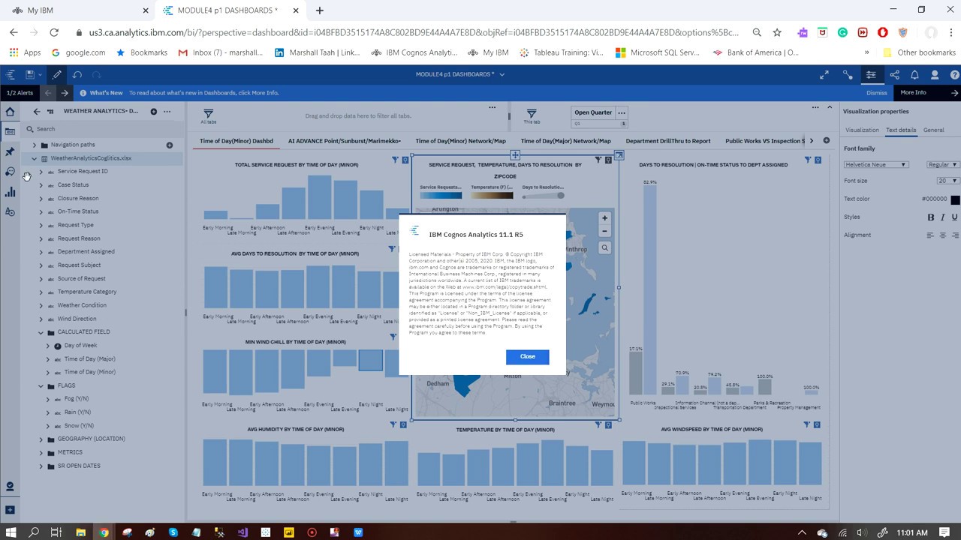The image size is (961, 540).
Task: Select the Time of Day(Minor) Dashbd tab
Action: click(x=236, y=141)
